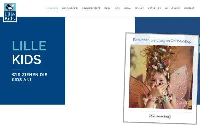200x125 pixels.
Task: Click the Zum Lillekids-Shop button
Action: (160, 116)
